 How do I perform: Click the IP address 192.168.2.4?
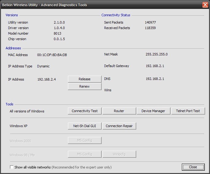(x=47, y=79)
